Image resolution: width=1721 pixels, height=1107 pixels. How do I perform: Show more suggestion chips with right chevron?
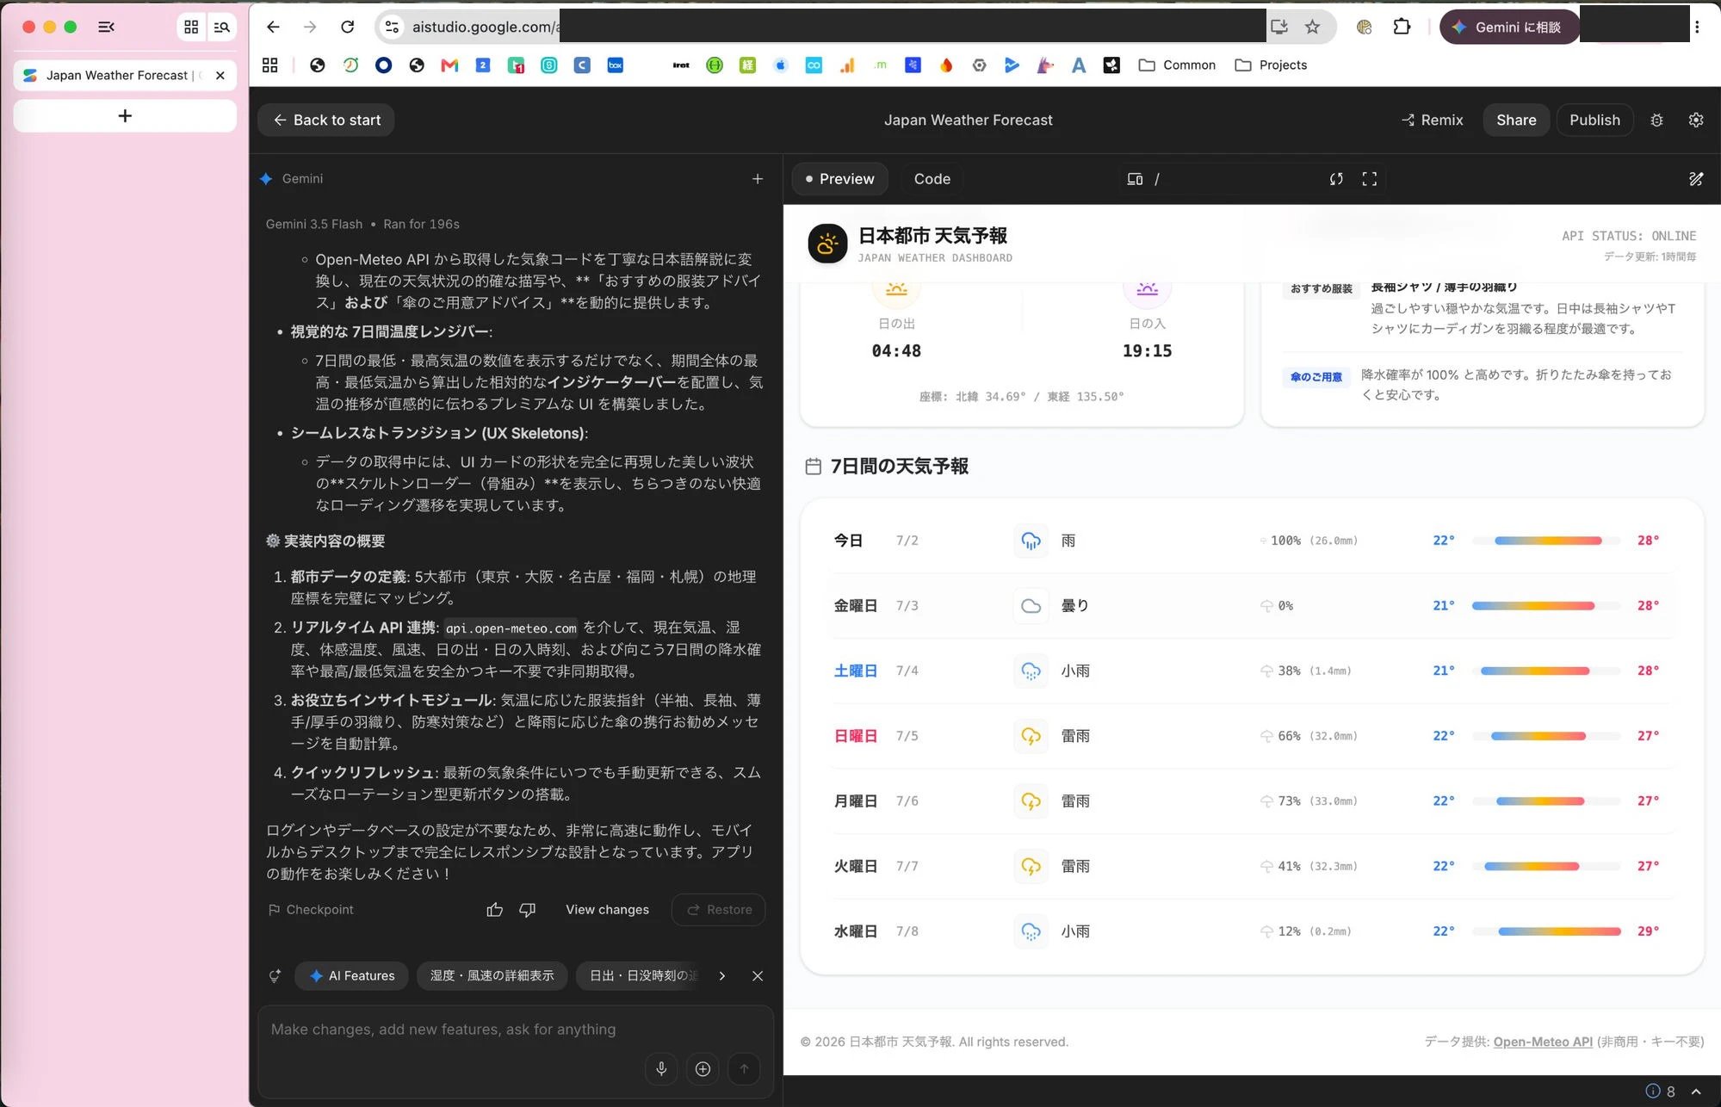pos(721,976)
